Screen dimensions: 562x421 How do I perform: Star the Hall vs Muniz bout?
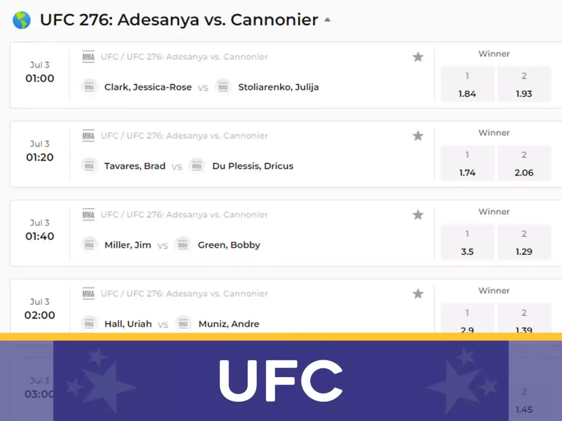pos(418,293)
